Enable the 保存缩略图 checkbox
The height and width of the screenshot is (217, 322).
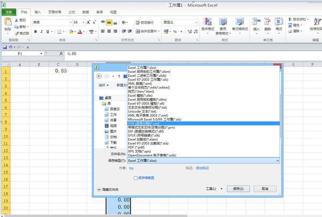tap(135, 177)
